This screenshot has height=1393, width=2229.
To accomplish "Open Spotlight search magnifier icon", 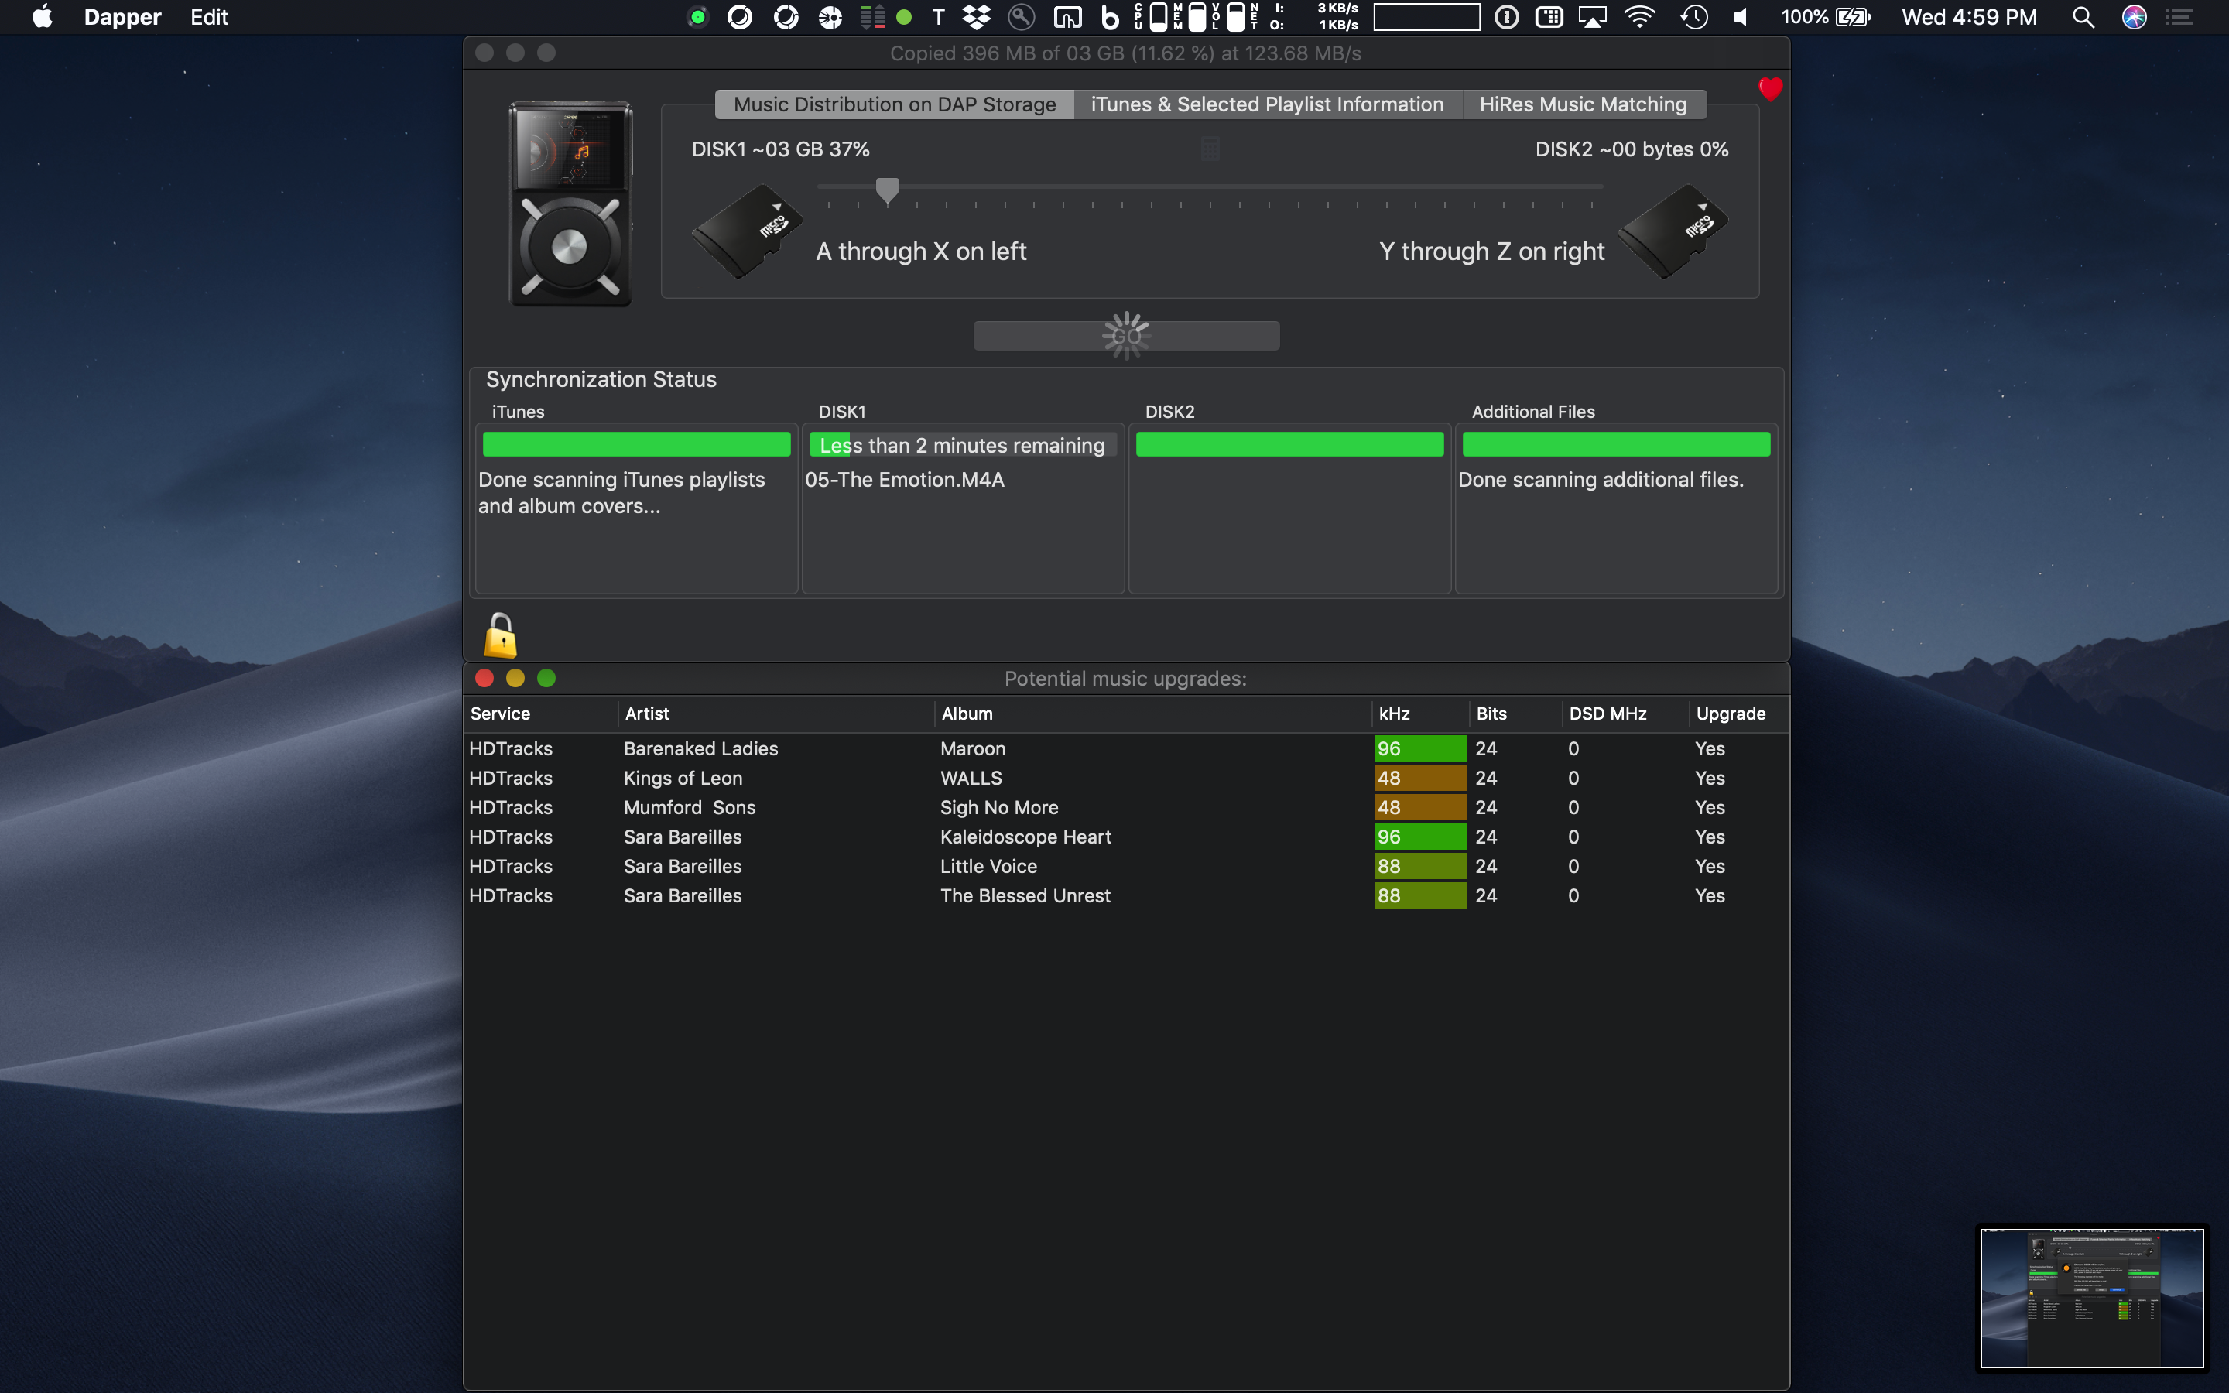I will tap(2083, 16).
